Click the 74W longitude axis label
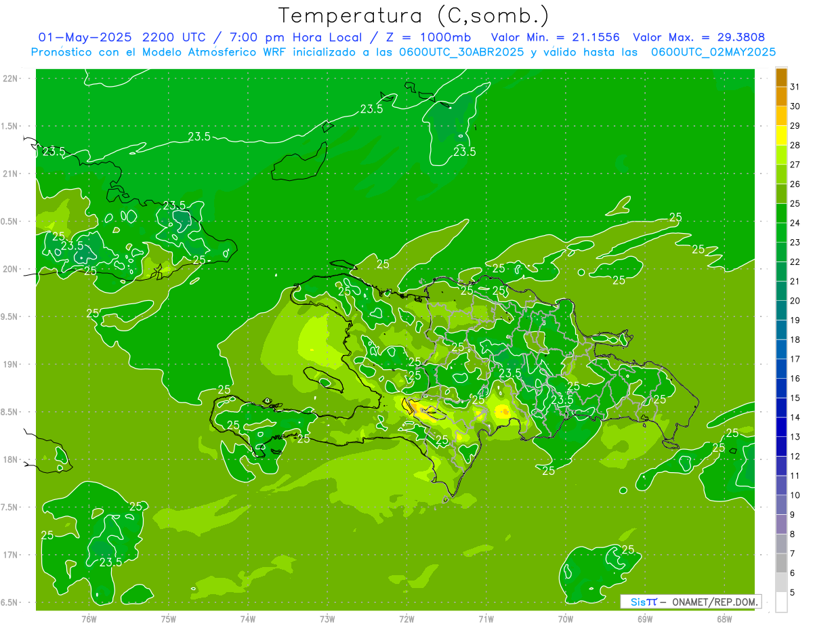This screenshot has height=628, width=813. click(248, 619)
